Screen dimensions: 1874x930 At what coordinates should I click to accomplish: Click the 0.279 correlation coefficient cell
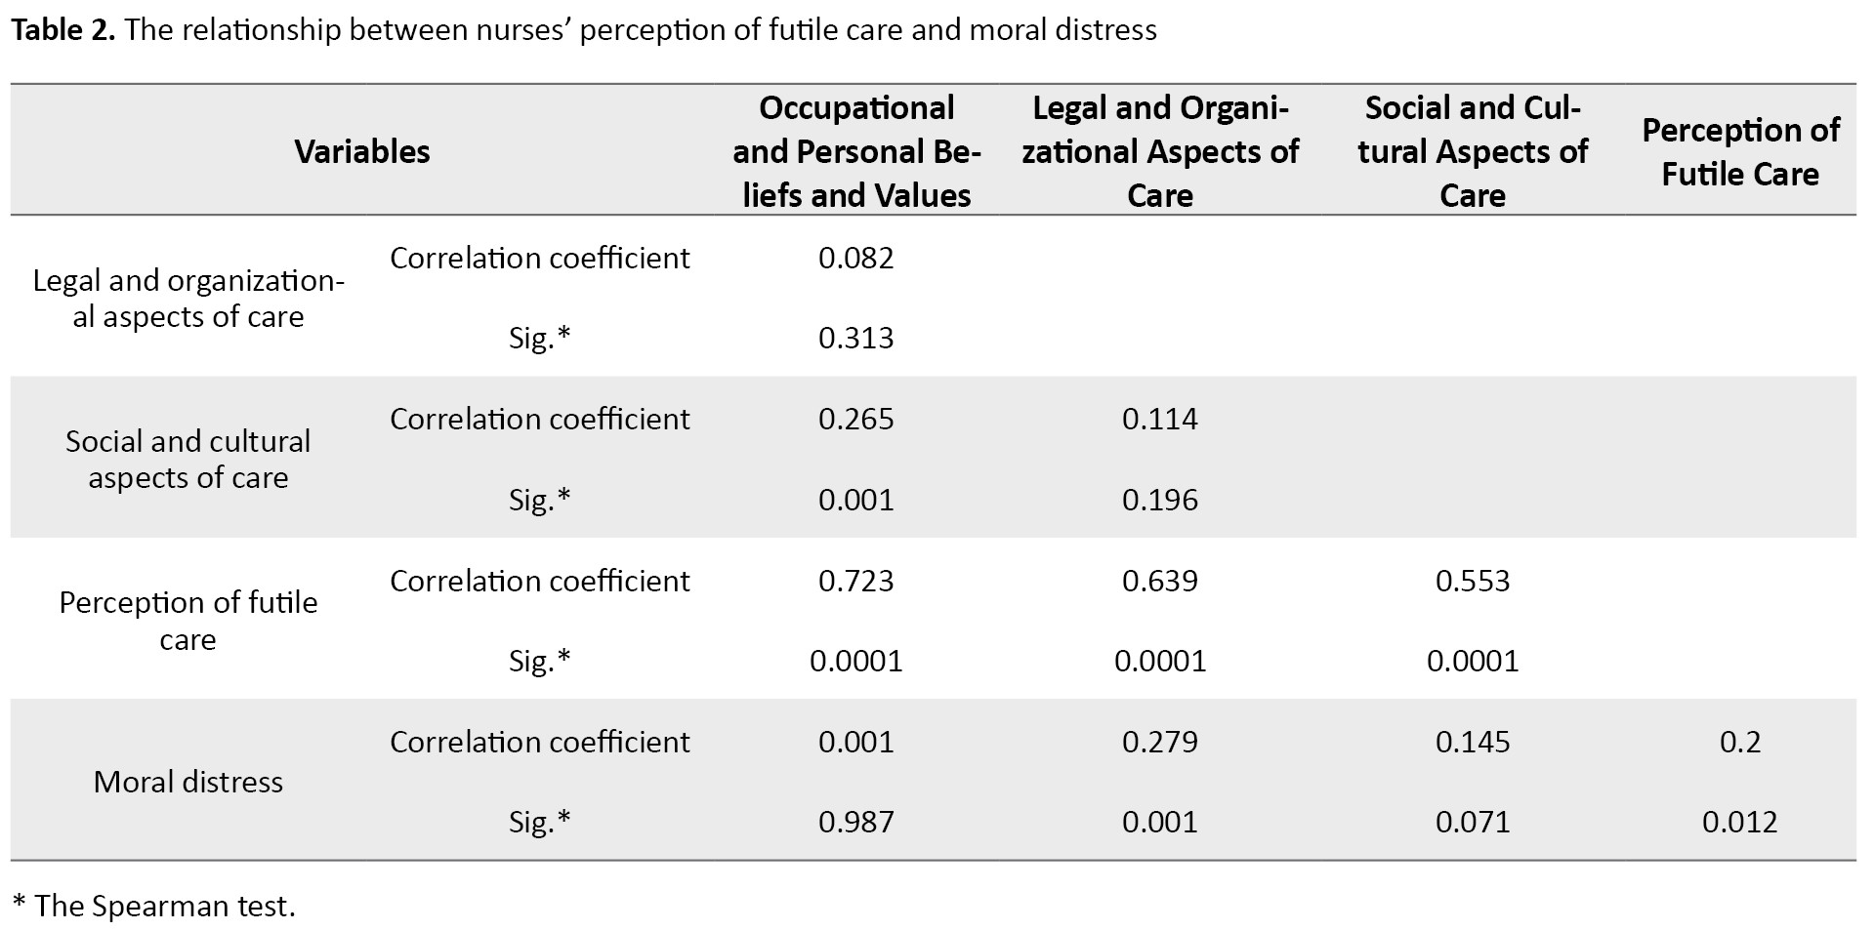tap(1160, 742)
